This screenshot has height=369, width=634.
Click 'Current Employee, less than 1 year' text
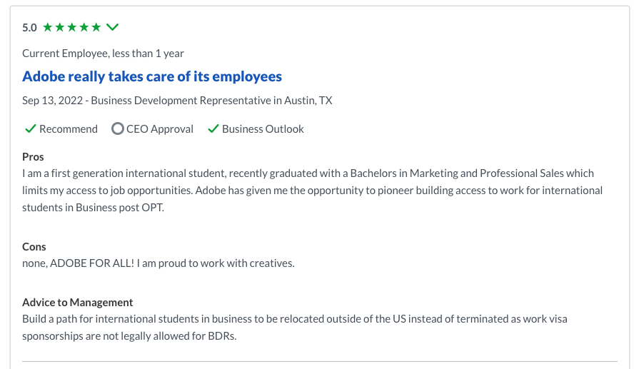pyautogui.click(x=103, y=54)
